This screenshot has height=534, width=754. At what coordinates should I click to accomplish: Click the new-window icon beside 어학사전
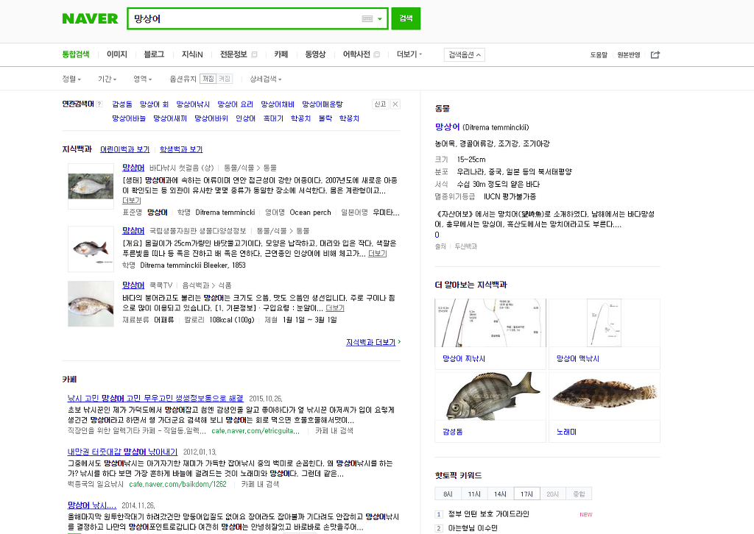click(377, 54)
